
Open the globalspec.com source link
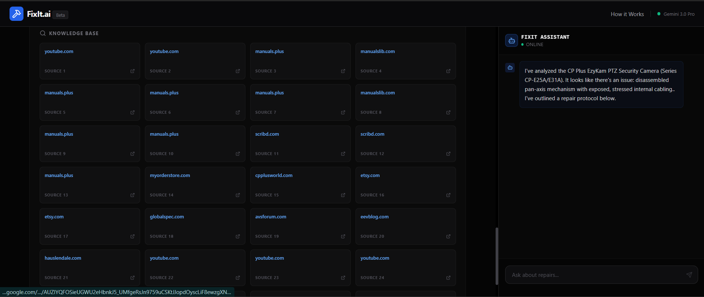[x=167, y=217]
